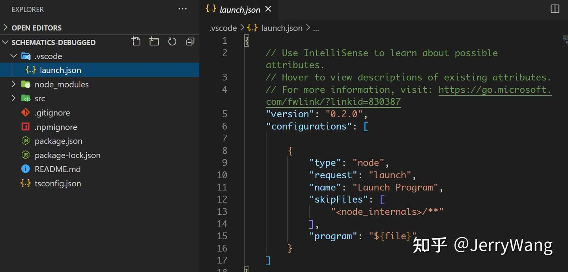Viewport: 568px width, 272px height.
Task: Place cursor on "type": "node" line
Action: tap(349, 163)
